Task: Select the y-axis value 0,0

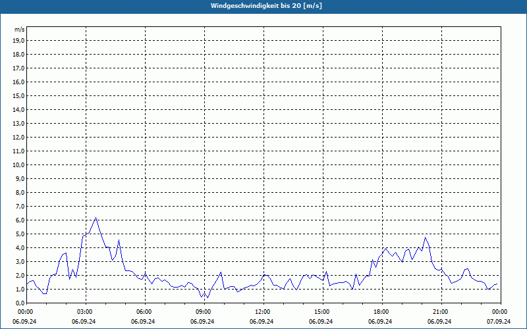Action: click(x=20, y=303)
